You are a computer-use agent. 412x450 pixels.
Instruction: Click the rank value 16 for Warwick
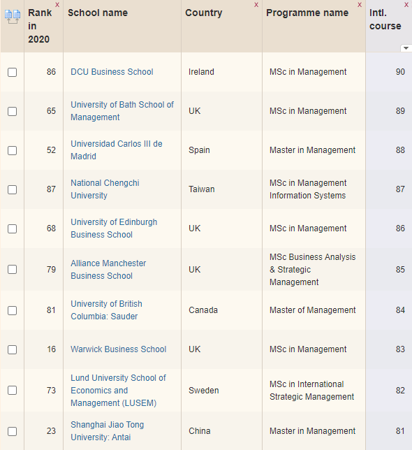pos(51,349)
